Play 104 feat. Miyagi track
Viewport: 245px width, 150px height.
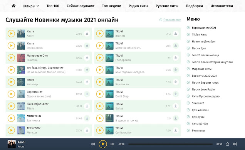tap(11, 70)
